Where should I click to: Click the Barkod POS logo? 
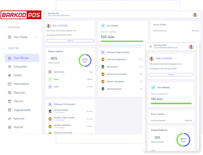21,15
